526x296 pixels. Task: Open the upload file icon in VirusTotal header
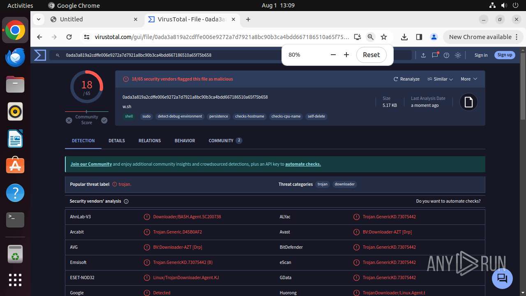[423, 55]
